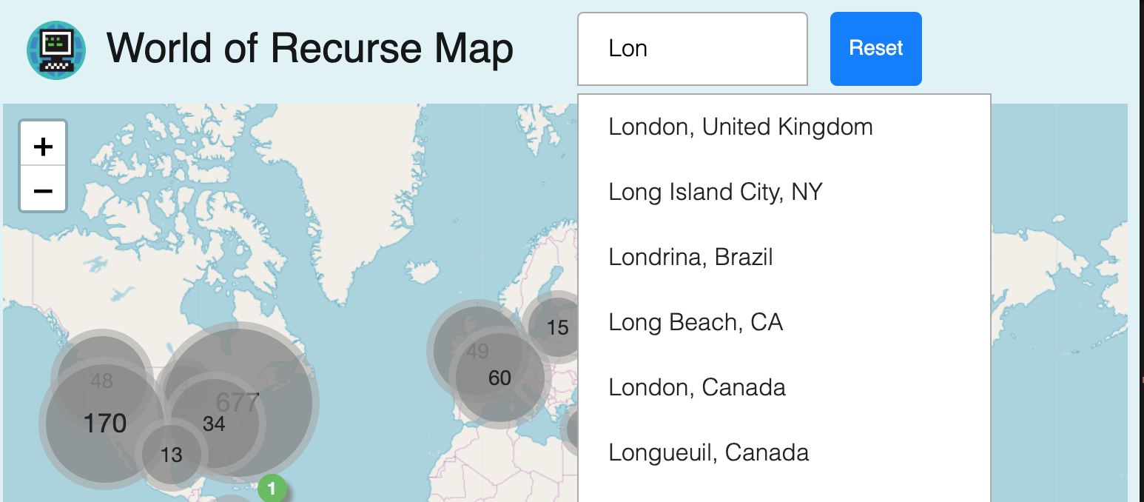Select "Longueuil, Canada" suggestion
Image resolution: width=1144 pixels, height=502 pixels.
coord(784,453)
